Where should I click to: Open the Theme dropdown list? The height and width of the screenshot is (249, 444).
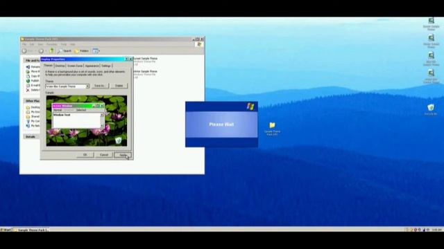87,86
